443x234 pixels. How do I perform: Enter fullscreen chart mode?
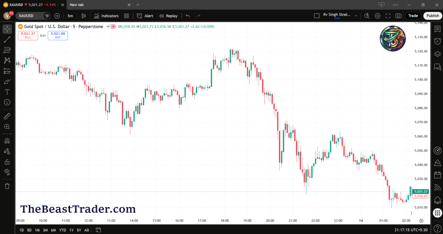[x=388, y=16]
